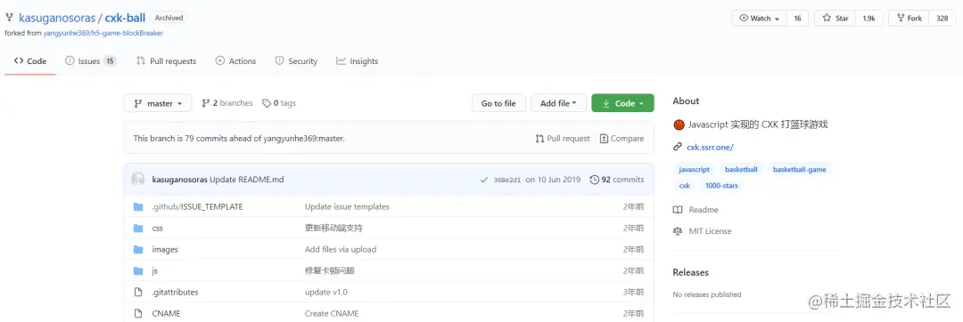
Task: Click the Pull request link
Action: pyautogui.click(x=563, y=139)
